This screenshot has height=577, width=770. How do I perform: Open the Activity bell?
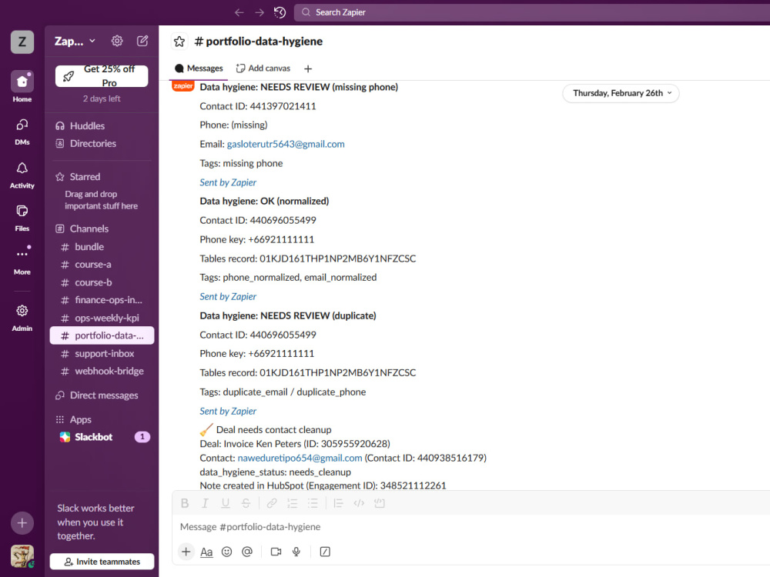coord(22,175)
